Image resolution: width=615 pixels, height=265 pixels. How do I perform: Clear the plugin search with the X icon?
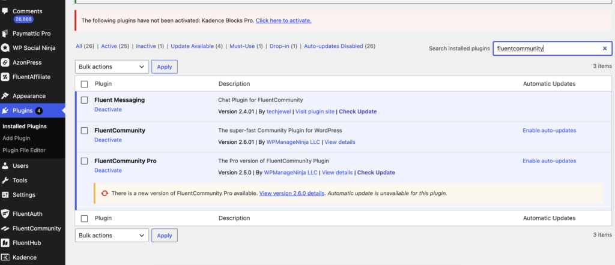pos(605,49)
